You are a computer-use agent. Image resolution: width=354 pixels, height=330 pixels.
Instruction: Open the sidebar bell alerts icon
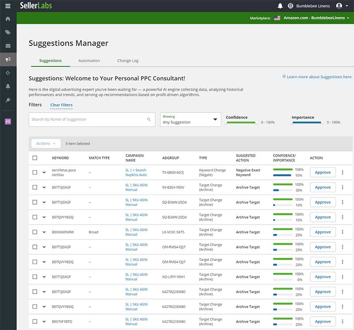[x=8, y=86]
